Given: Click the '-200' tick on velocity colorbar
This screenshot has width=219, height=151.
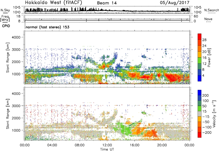Looking at the screenshot, I should pyautogui.click(x=207, y=132).
